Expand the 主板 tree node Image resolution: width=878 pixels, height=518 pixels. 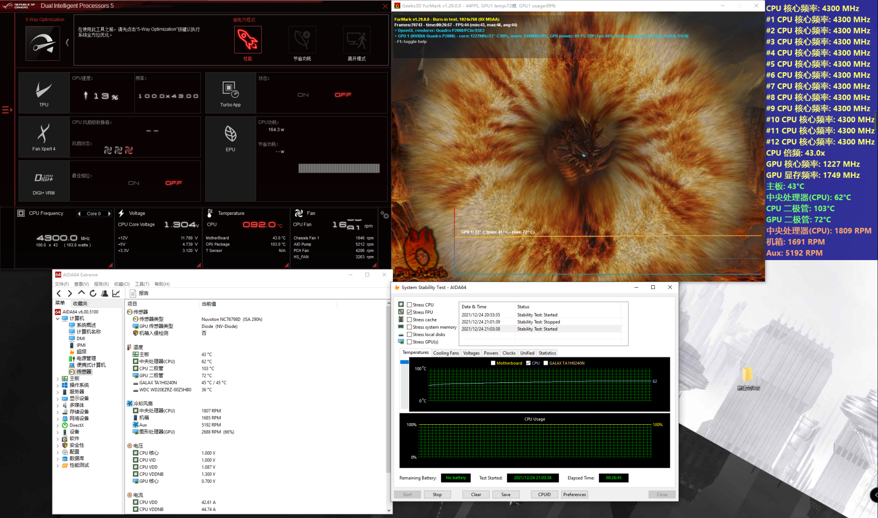click(58, 379)
